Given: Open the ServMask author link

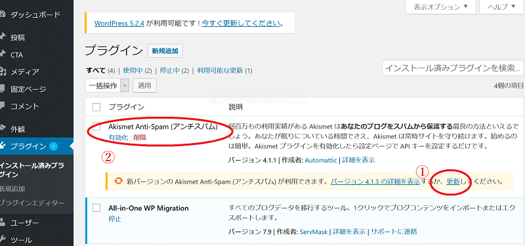Looking at the screenshot, I should 314,232.
